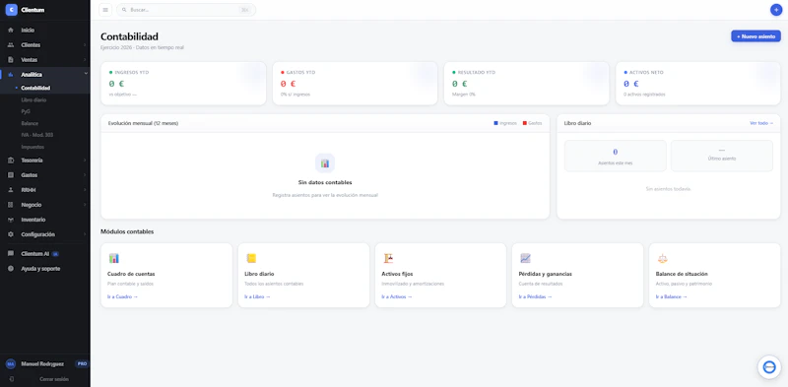Click the Libro diario notebook icon
The width and height of the screenshot is (788, 387).
(x=251, y=258)
